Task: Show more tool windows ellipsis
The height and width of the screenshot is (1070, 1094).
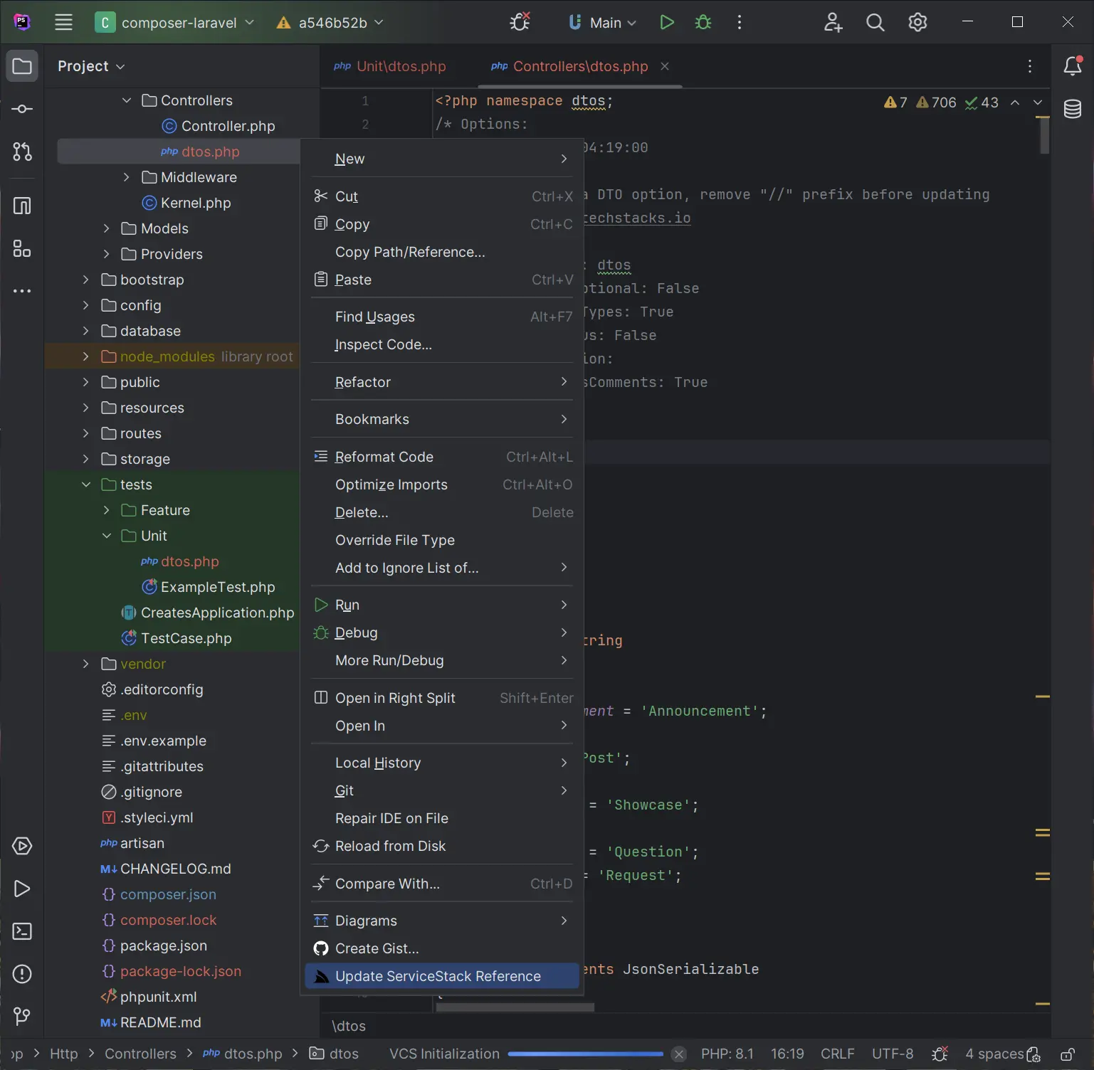Action: tap(22, 291)
